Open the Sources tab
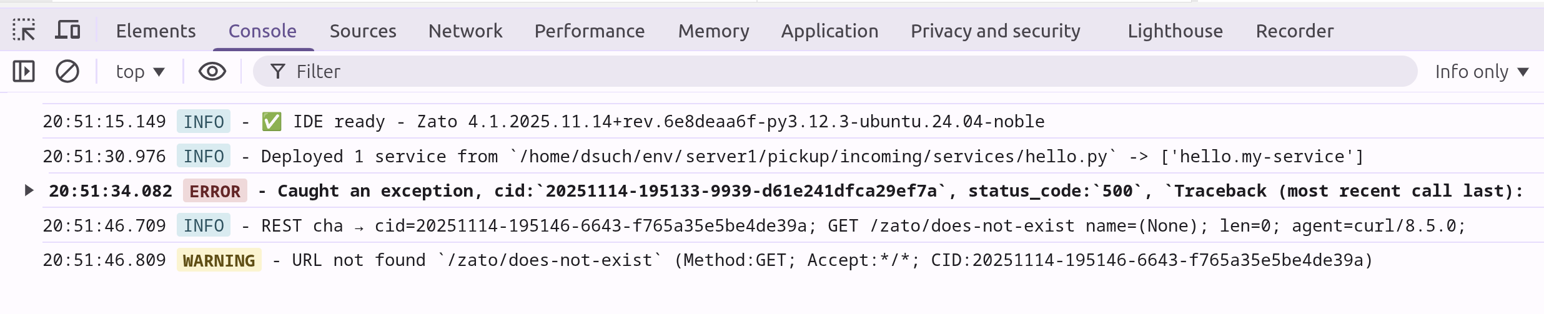 click(363, 31)
